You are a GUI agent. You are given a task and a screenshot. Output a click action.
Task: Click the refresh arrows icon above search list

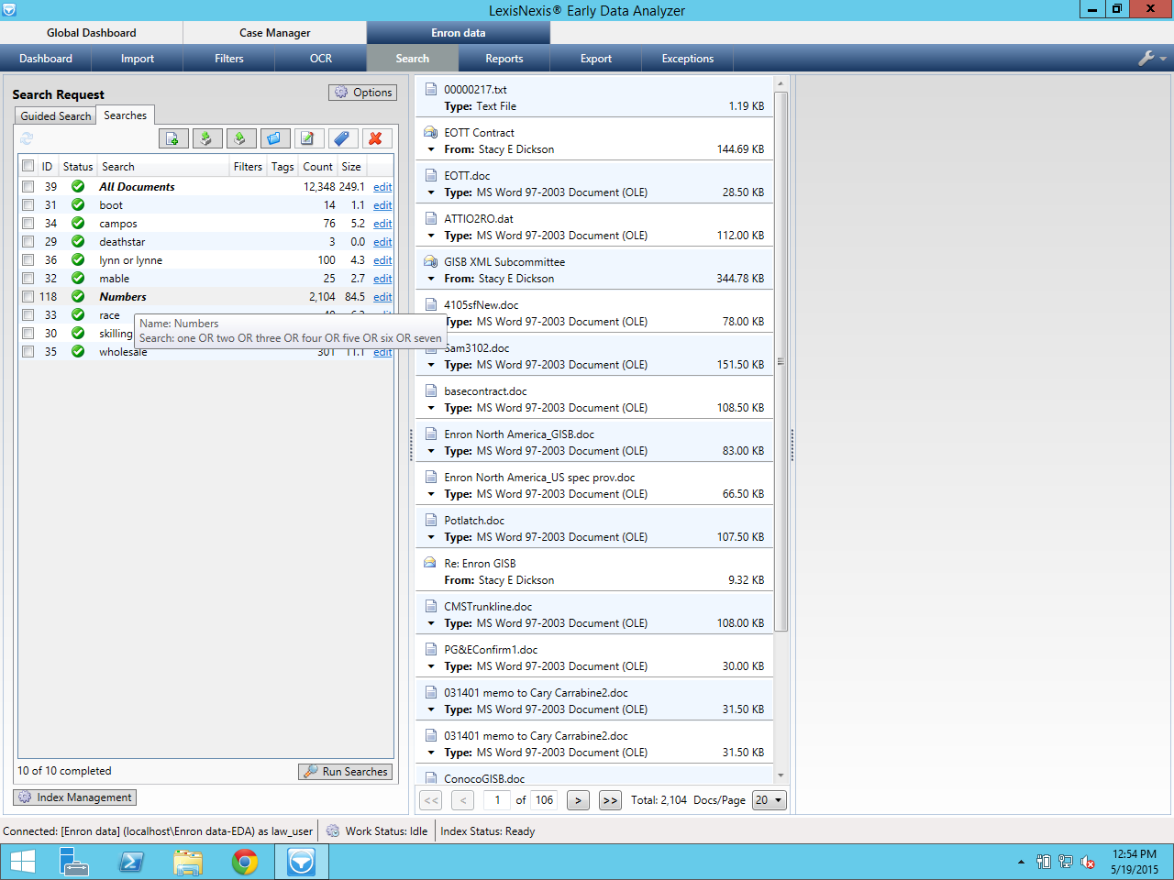click(x=27, y=138)
